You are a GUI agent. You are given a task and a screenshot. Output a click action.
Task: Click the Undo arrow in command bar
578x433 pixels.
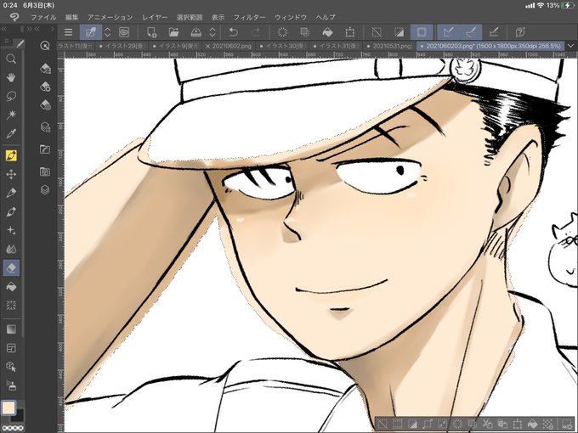(233, 32)
